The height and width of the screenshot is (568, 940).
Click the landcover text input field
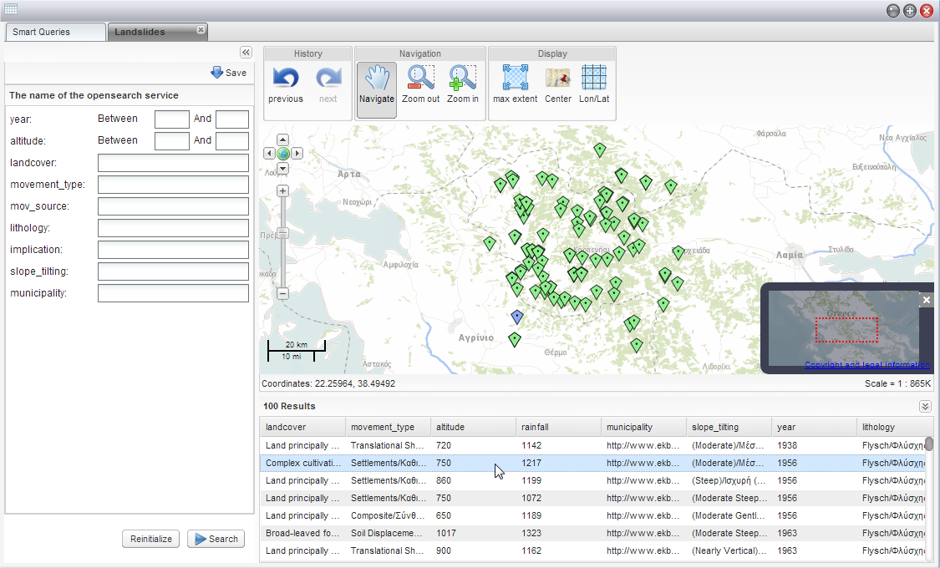point(173,163)
